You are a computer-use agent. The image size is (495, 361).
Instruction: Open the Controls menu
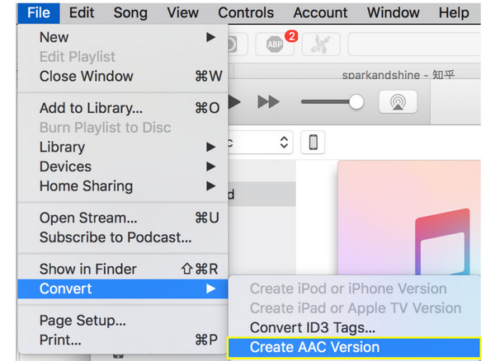point(246,13)
